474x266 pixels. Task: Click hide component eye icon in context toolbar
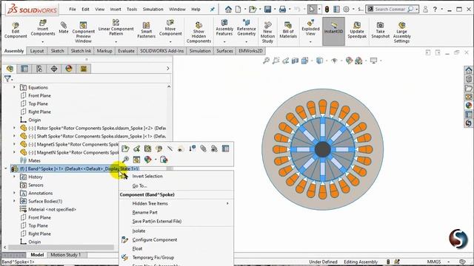[181, 149]
